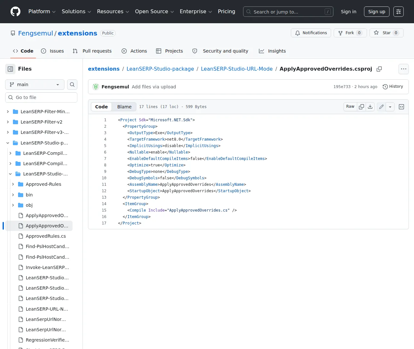Open the Actions tab
The image size is (414, 349).
(134, 51)
